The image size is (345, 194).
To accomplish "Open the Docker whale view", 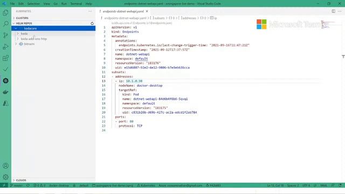I will [x=5, y=92].
